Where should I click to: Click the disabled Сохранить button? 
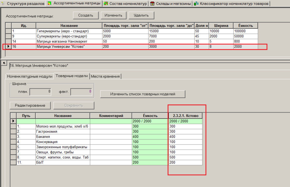[x=73, y=105]
